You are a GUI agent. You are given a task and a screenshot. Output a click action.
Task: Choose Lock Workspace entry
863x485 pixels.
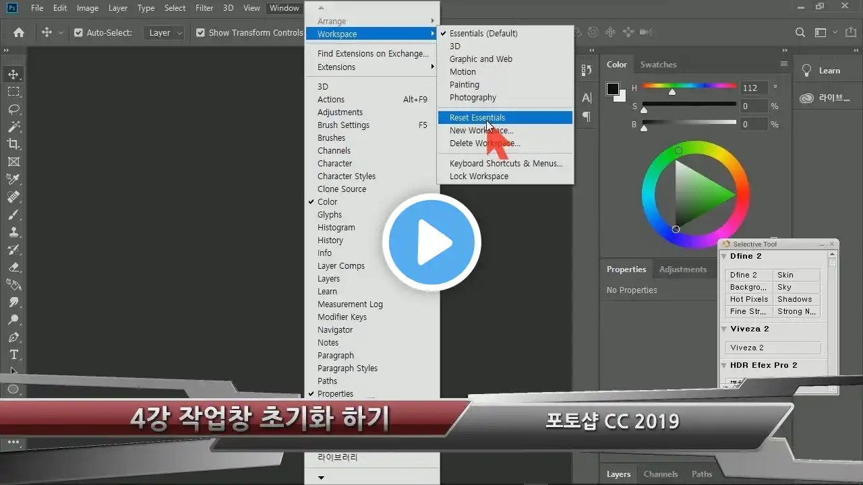[505, 176]
